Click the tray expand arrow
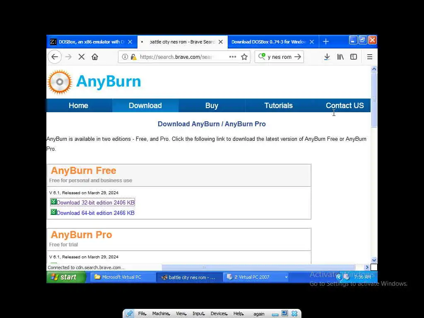424x318 pixels. [339, 277]
